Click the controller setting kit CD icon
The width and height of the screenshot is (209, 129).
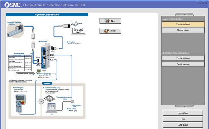tap(49, 99)
